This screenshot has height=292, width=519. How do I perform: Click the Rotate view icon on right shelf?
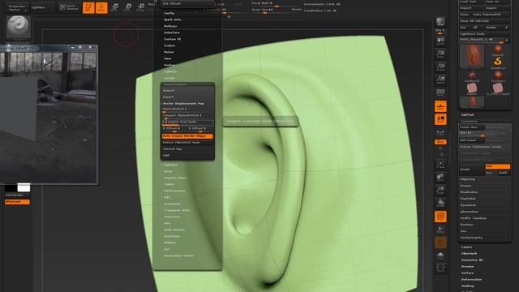point(440,203)
